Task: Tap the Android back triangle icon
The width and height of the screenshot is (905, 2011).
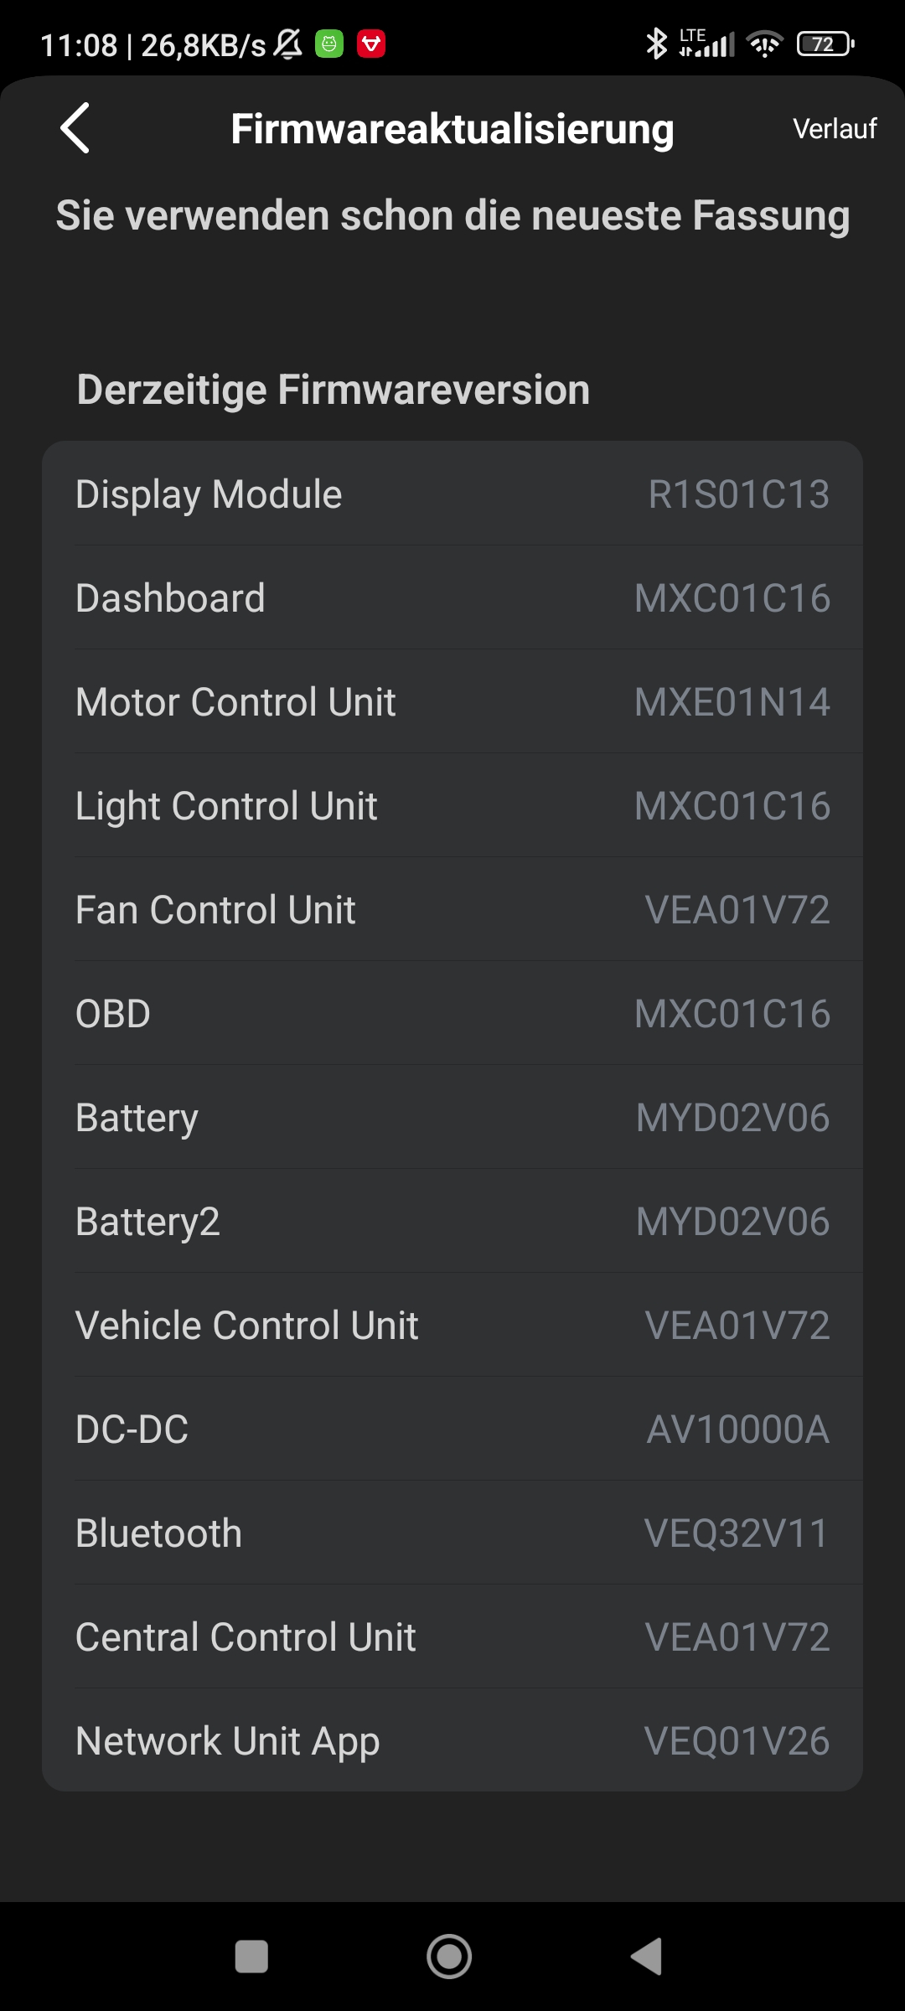Action: (647, 1957)
